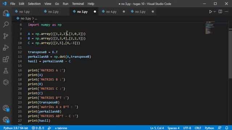Open the Accounts icon in activity bar

click(6, 108)
